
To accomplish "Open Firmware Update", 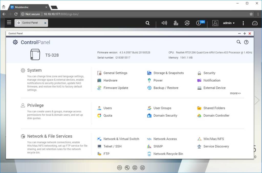I will coord(113,88).
